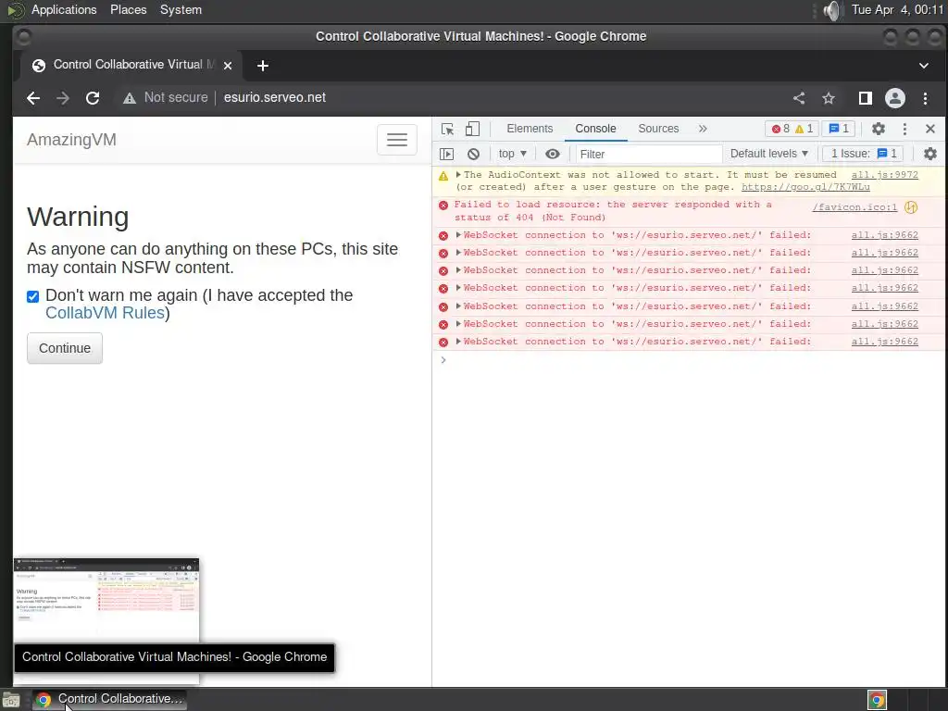This screenshot has width=948, height=711.
Task: Toggle the DevTools device toolbar
Action: coord(472,129)
